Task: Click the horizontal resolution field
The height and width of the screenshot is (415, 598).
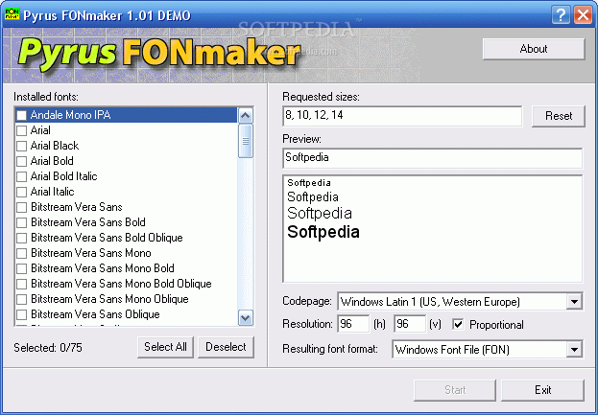Action: (x=353, y=324)
